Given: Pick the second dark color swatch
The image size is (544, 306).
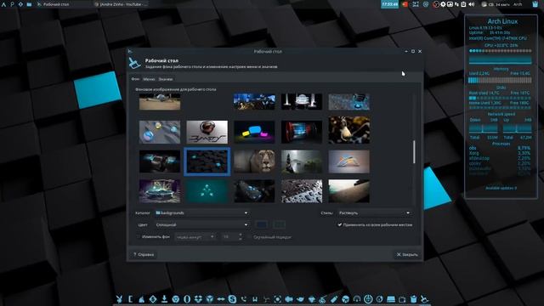Looking at the screenshot, I should 280,224.
